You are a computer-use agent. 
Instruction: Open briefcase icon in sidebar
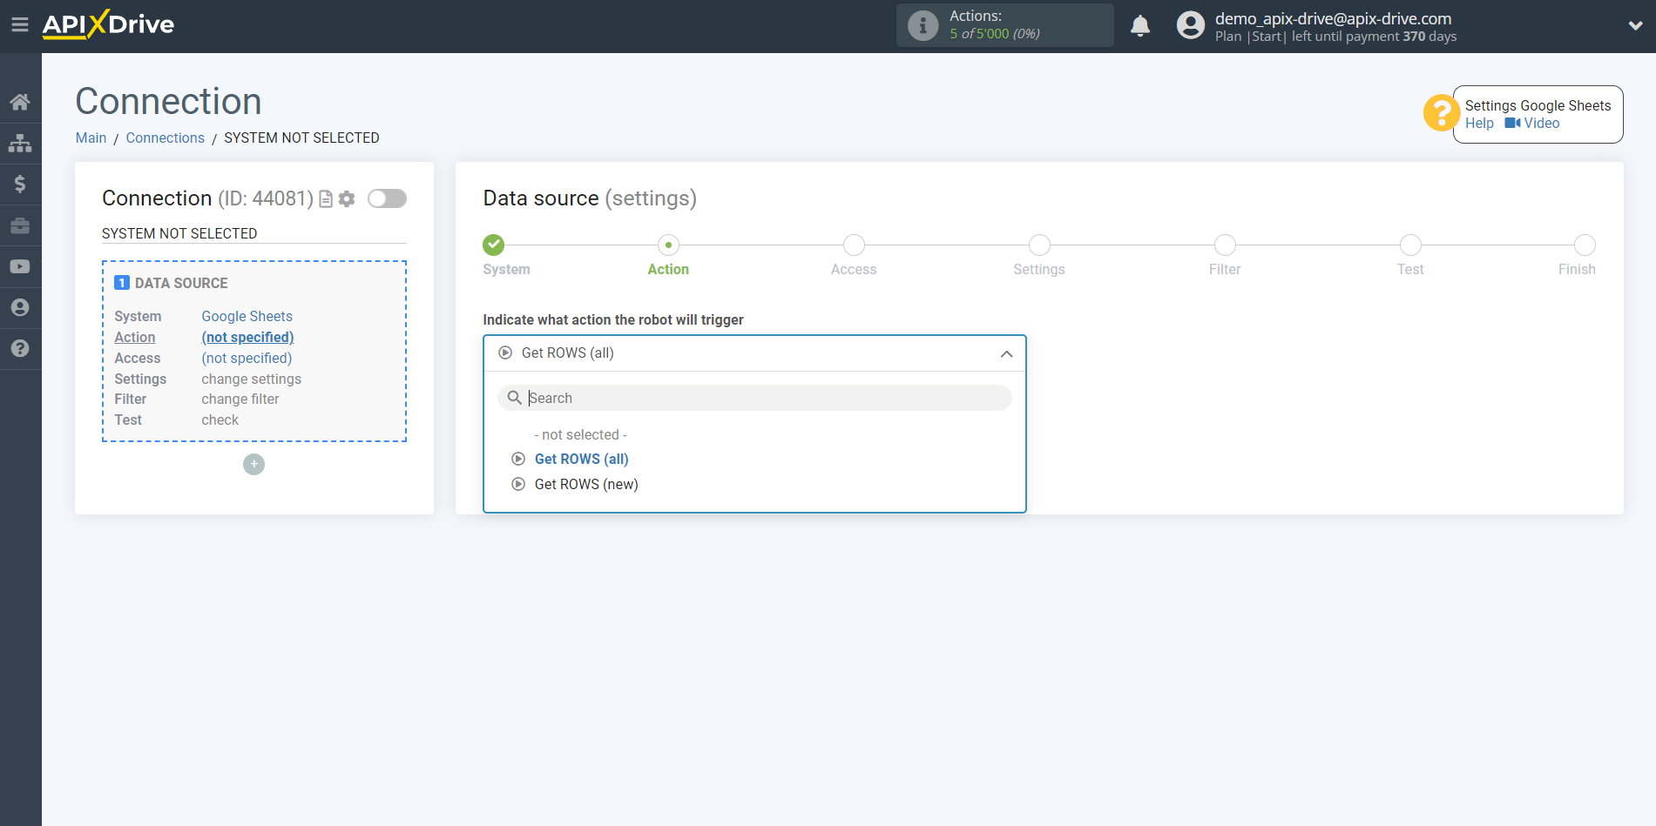(20, 225)
